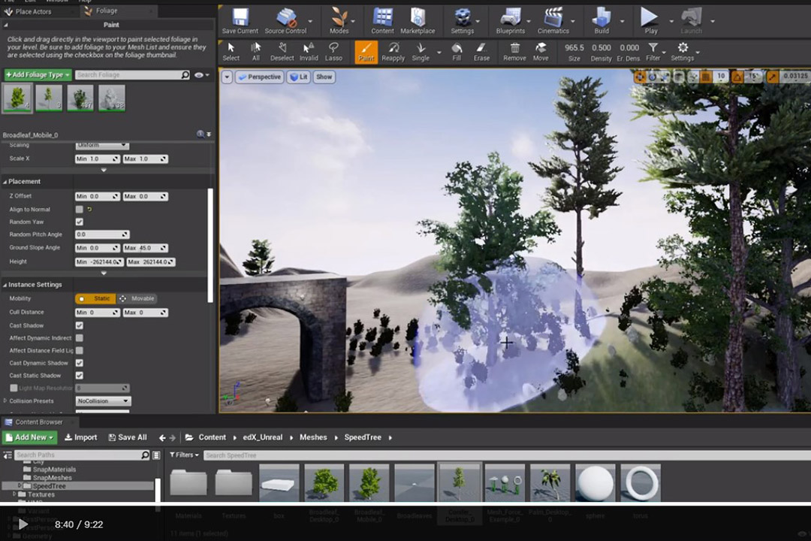The width and height of the screenshot is (811, 541).
Task: Open the Content Browser tab
Action: (x=38, y=422)
